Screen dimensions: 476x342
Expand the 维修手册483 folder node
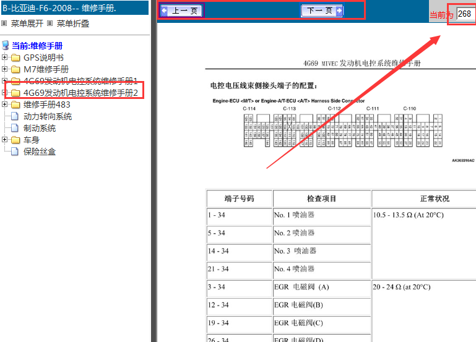tap(4, 105)
